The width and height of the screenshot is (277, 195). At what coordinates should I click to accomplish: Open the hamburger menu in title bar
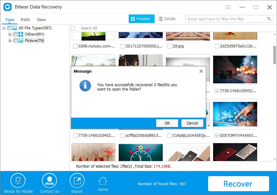pyautogui.click(x=228, y=7)
